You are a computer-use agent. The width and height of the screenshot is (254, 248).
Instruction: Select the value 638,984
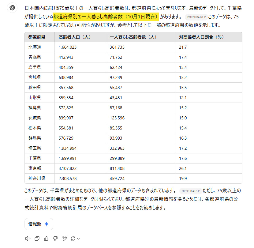pos(66,77)
